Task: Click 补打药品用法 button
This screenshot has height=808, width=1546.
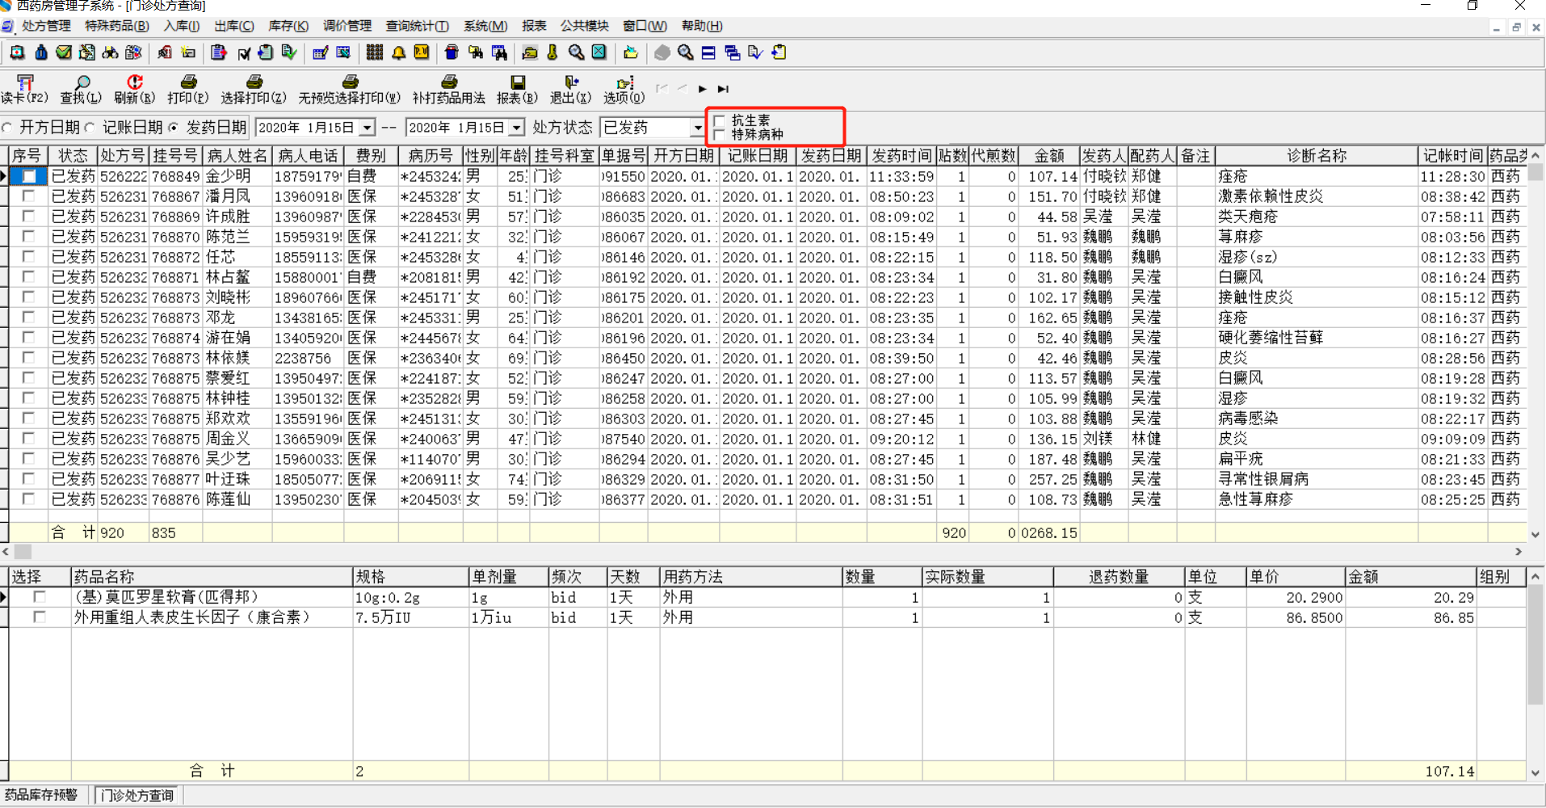Action: click(x=448, y=89)
